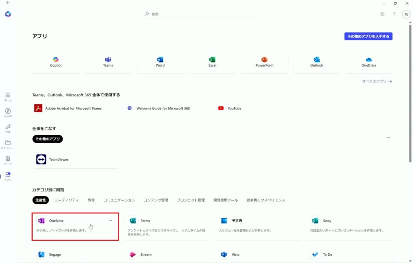Click the vertical scrollbar thumb
This screenshot has height=263, width=413.
410,94
